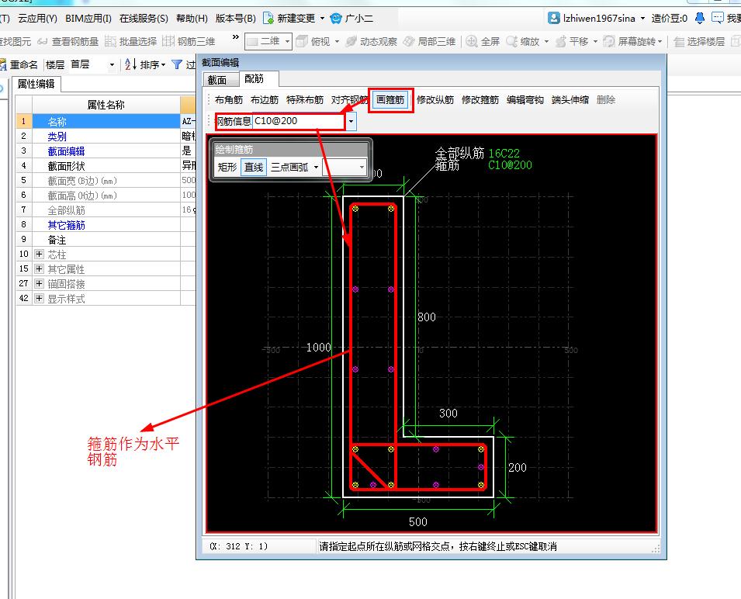Click the message chat icon
Image resolution: width=741 pixels, height=599 pixels.
click(x=718, y=18)
